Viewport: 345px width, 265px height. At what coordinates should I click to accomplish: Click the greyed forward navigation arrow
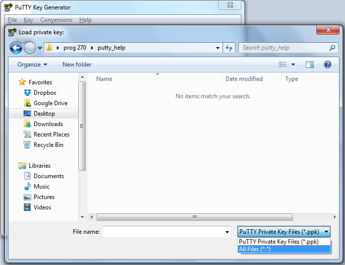click(x=30, y=48)
